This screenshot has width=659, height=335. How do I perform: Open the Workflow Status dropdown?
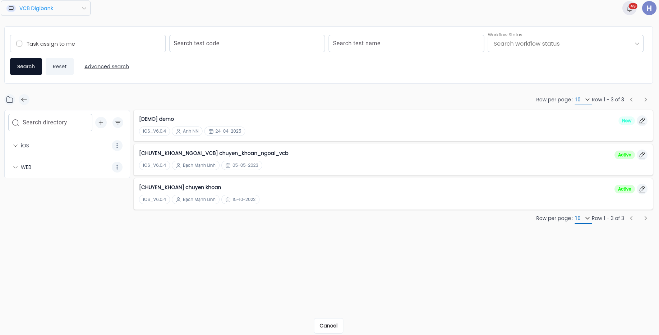point(566,43)
